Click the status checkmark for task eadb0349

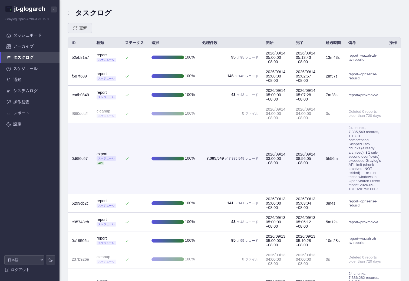127,95
